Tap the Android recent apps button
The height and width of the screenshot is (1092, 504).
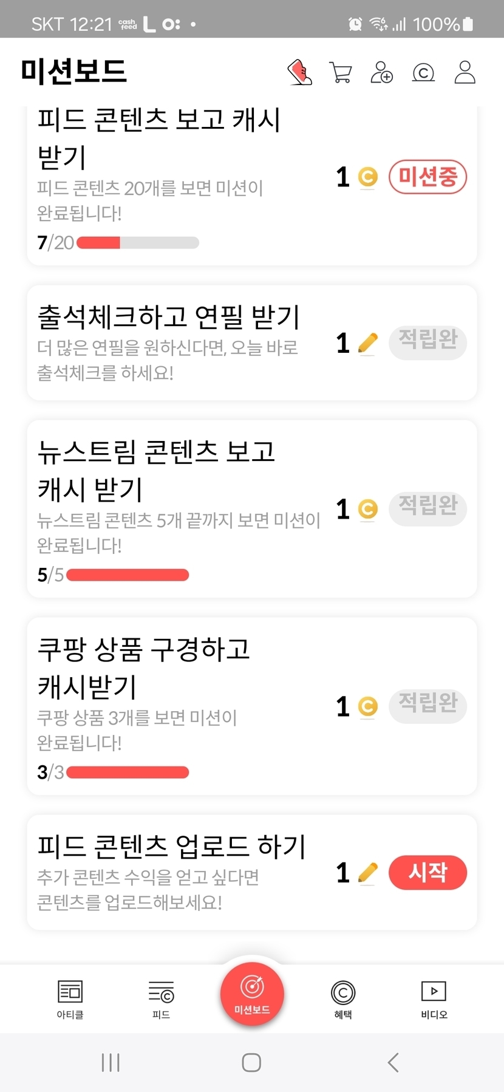tap(111, 1062)
